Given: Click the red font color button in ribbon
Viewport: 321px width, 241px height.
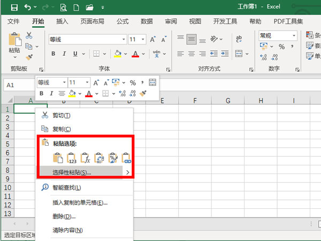Looking at the screenshot, I should pyautogui.click(x=135, y=54).
